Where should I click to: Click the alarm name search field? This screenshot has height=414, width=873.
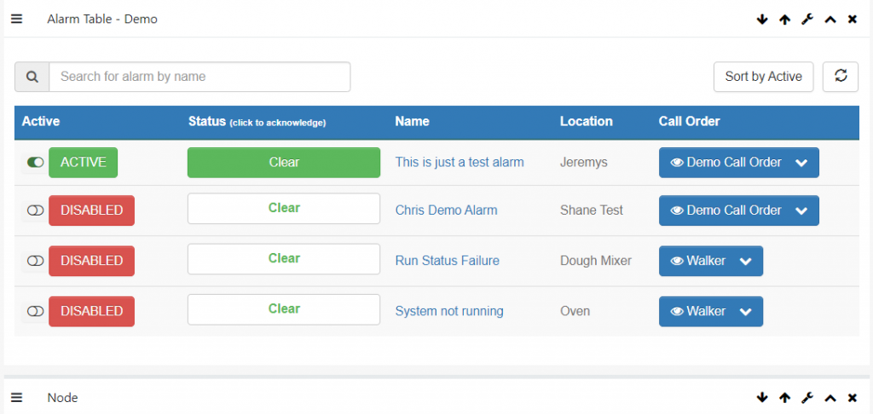(x=199, y=76)
